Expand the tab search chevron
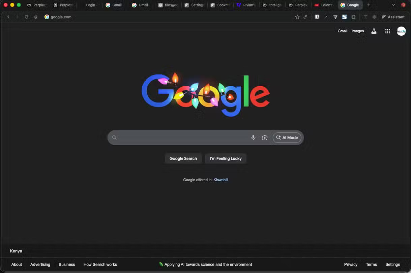 393,5
